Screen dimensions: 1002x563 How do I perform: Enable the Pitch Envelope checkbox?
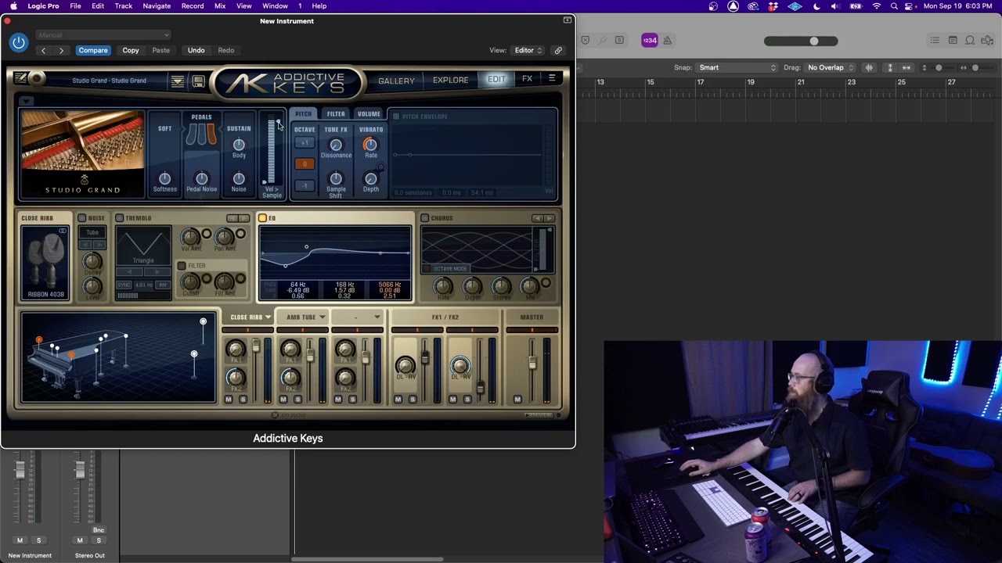tap(396, 117)
